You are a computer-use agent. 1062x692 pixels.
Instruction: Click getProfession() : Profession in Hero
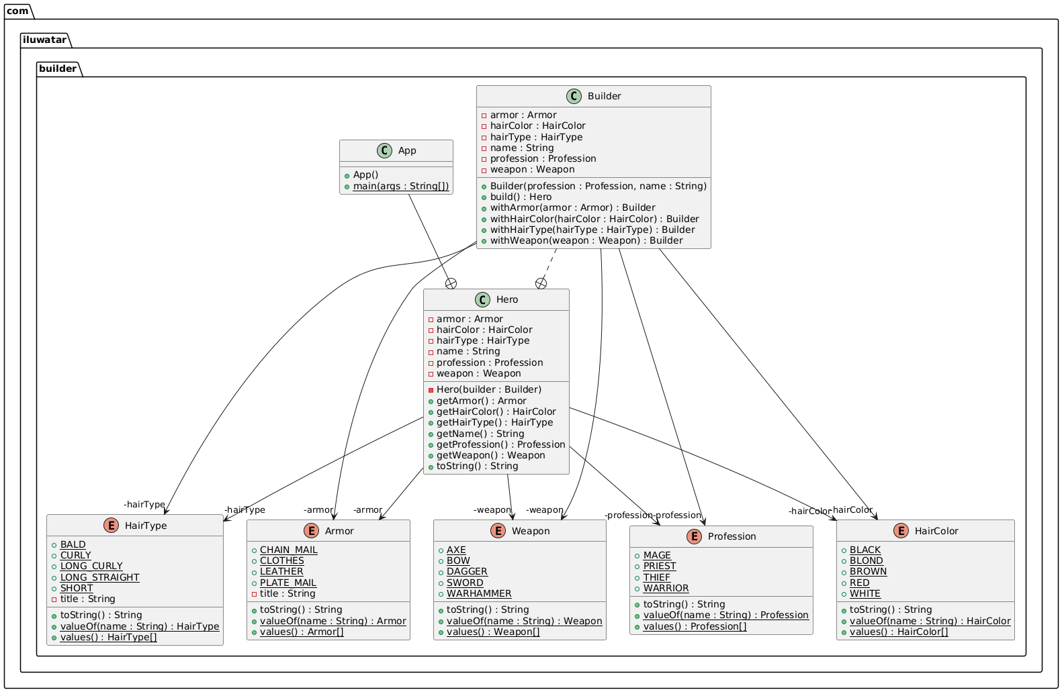pyautogui.click(x=501, y=444)
